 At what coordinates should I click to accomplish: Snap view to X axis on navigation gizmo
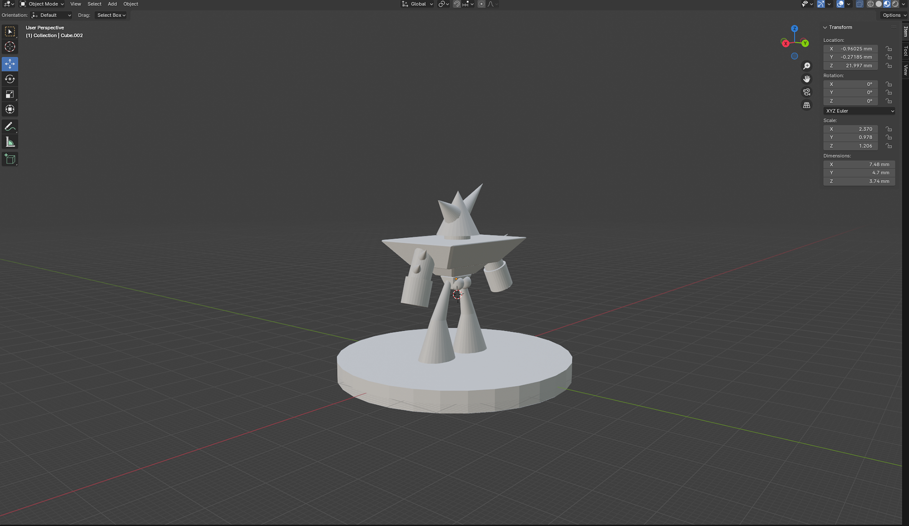(785, 44)
